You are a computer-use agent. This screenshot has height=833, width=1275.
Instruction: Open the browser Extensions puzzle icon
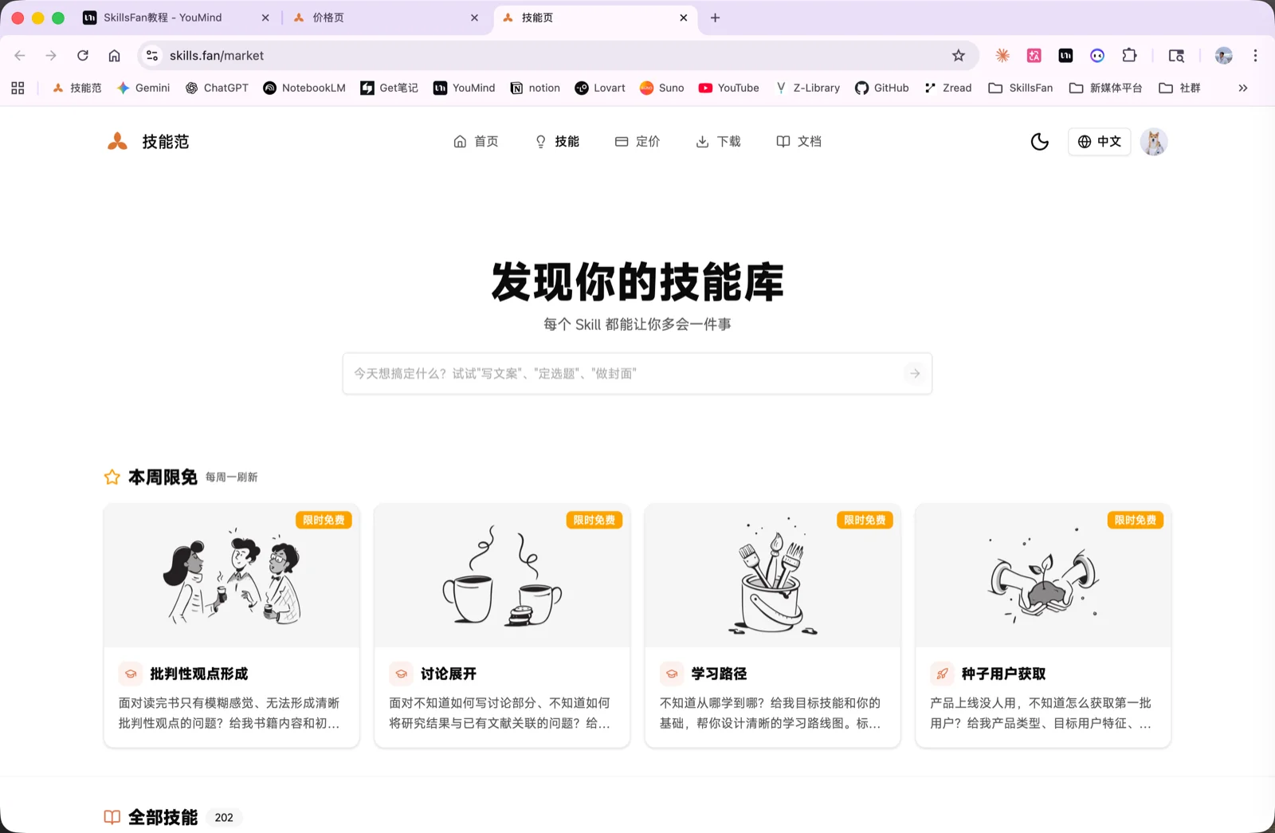coord(1129,56)
